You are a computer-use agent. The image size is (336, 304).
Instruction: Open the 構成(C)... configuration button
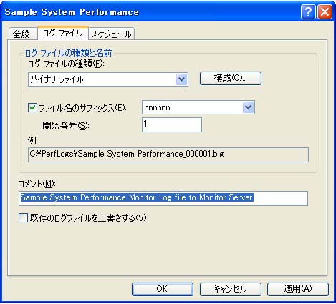point(231,78)
